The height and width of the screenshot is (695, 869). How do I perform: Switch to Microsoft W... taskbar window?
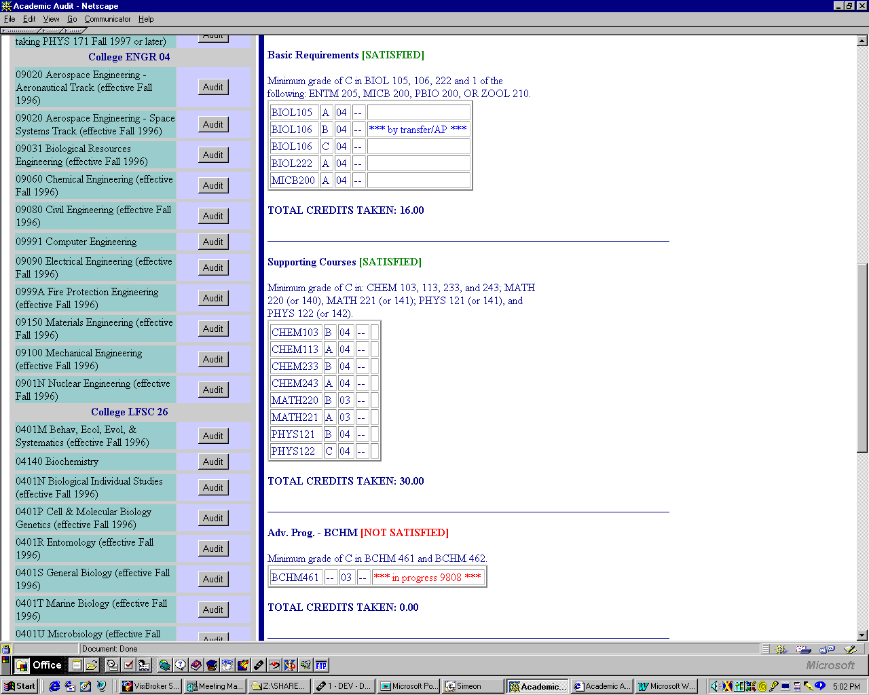point(666,686)
